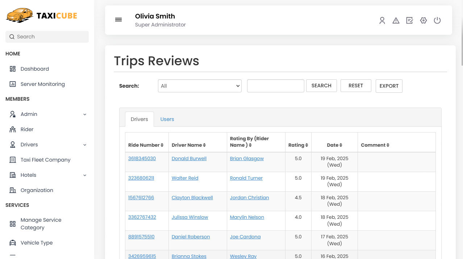Sort table by Rating column
The height and width of the screenshot is (259, 463).
[298, 145]
